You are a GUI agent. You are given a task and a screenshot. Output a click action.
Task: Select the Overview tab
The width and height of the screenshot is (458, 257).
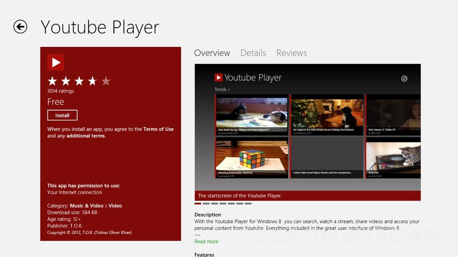coord(212,53)
